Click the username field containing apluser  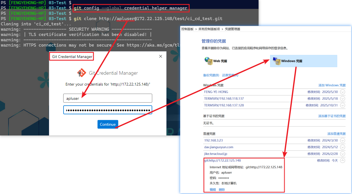(108, 98)
